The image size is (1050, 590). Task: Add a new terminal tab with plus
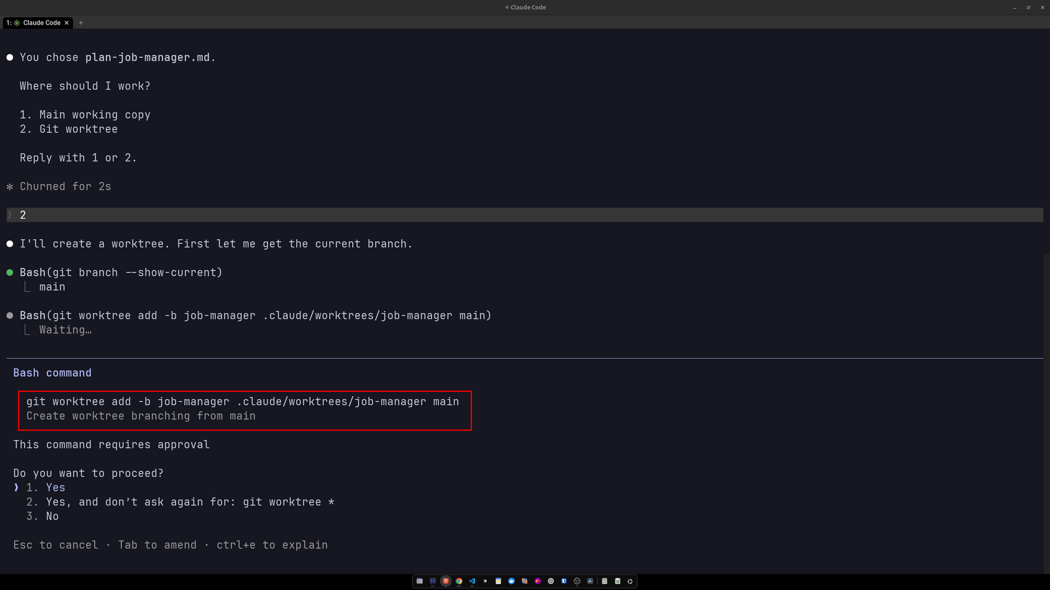click(81, 23)
